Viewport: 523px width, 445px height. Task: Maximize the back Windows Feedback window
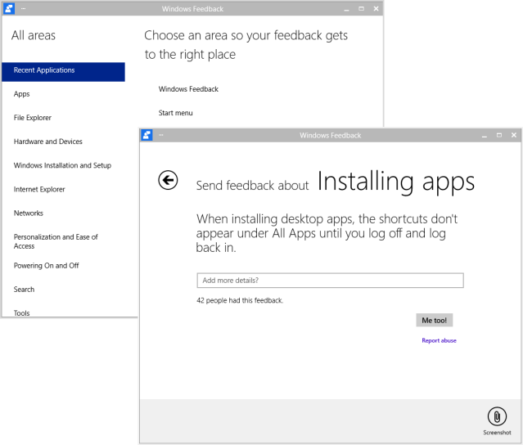click(361, 9)
